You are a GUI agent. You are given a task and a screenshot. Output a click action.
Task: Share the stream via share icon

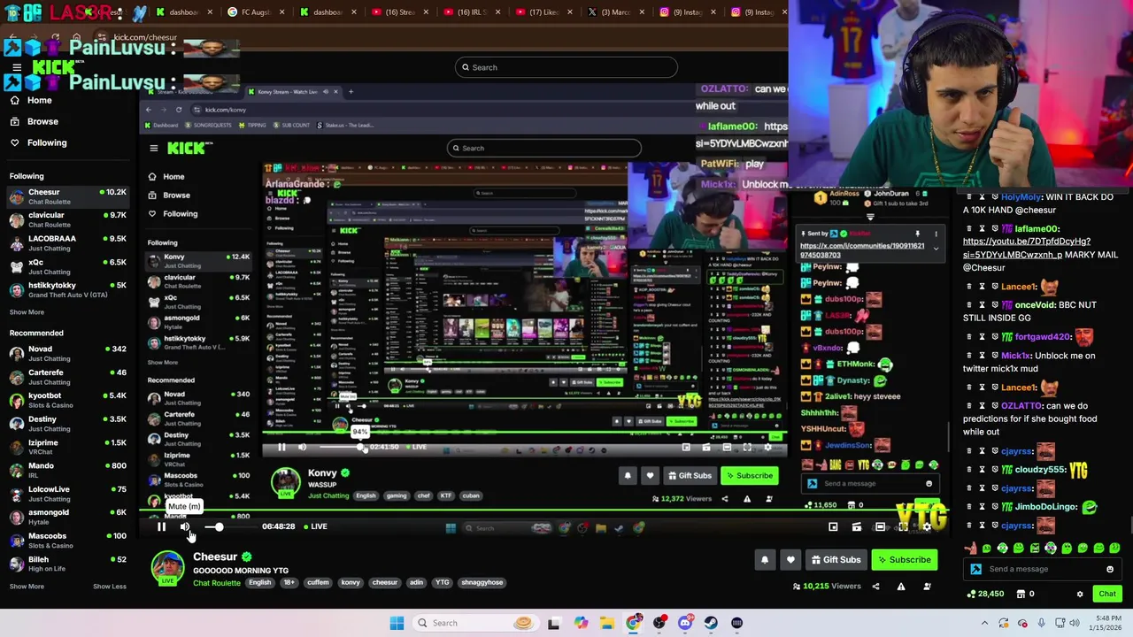click(x=875, y=586)
